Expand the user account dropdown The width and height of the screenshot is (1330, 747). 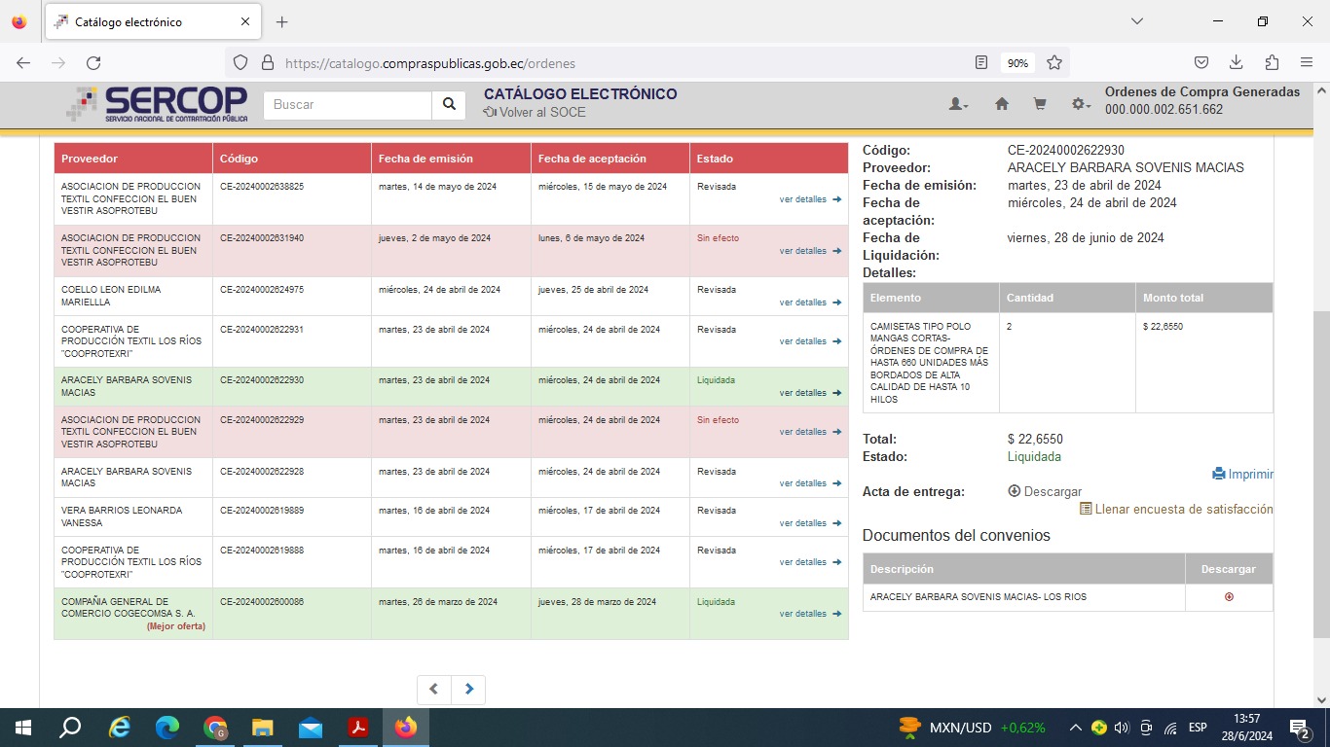pyautogui.click(x=958, y=105)
